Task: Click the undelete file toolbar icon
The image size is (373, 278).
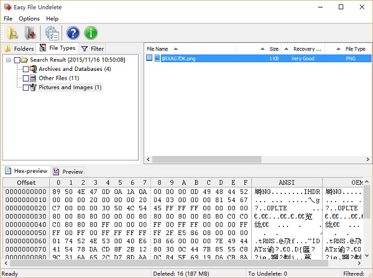Action: [x=30, y=33]
